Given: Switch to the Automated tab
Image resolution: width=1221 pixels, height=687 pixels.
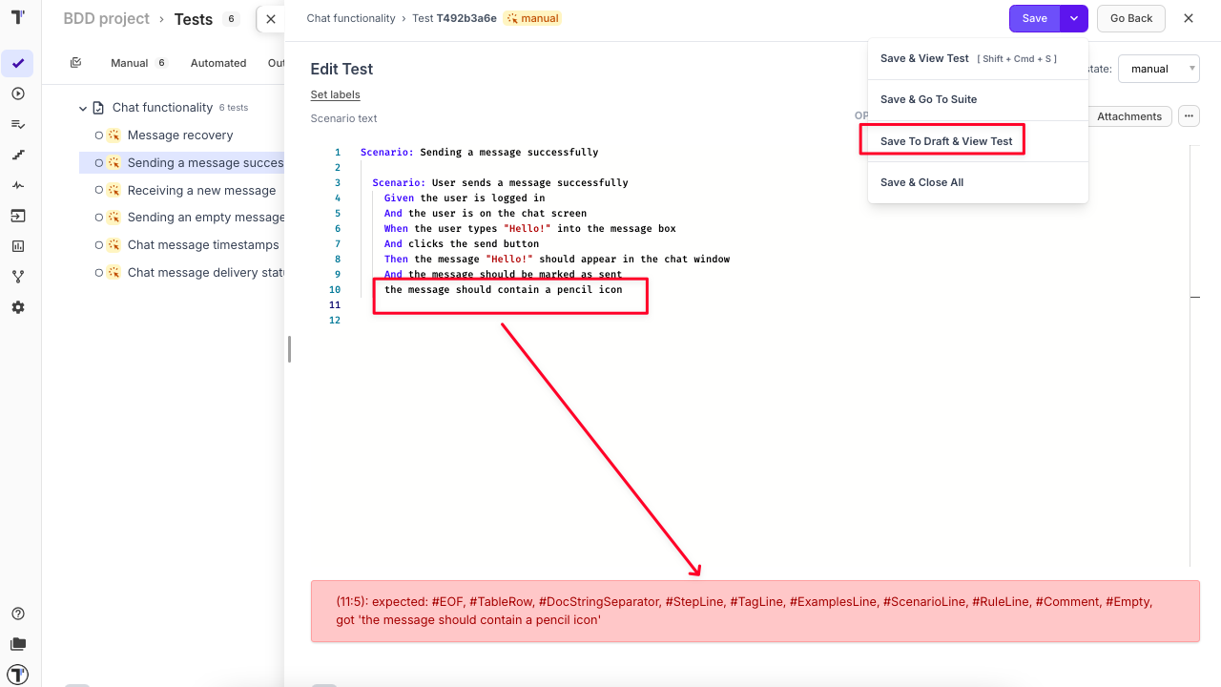Looking at the screenshot, I should [x=218, y=62].
